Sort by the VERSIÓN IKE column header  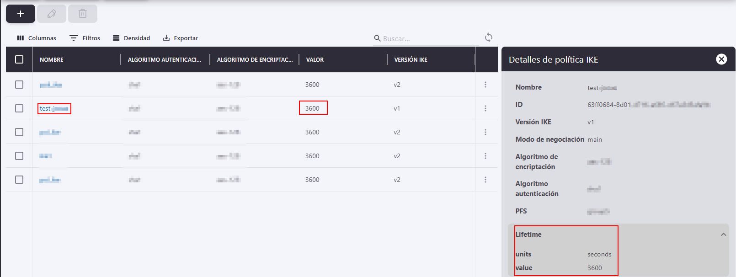(411, 60)
